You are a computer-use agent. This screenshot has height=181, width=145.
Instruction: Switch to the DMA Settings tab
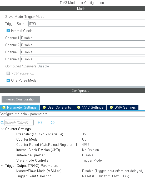pos(122,108)
